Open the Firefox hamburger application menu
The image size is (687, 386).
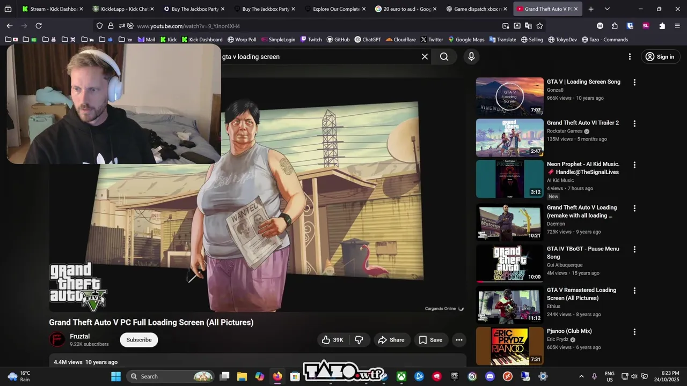pyautogui.click(x=677, y=26)
